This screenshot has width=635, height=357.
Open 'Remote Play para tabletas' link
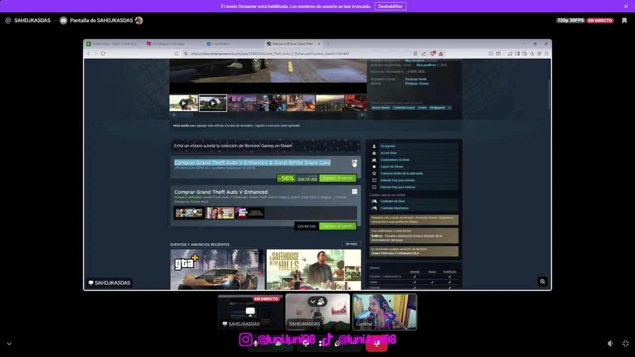pyautogui.click(x=398, y=187)
